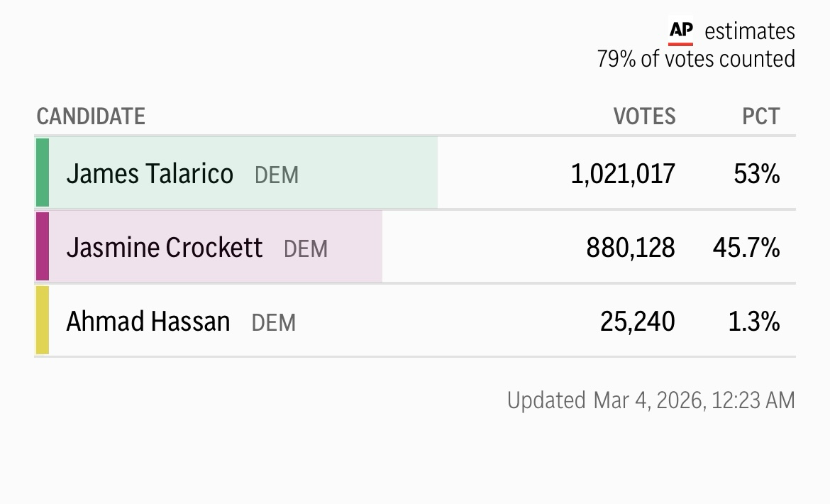Viewport: 830px width, 504px height.
Task: Click Hassan's 1.3% percentage
Action: (754, 322)
